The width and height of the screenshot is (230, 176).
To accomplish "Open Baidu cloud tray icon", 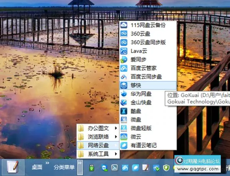I will pos(125,168).
